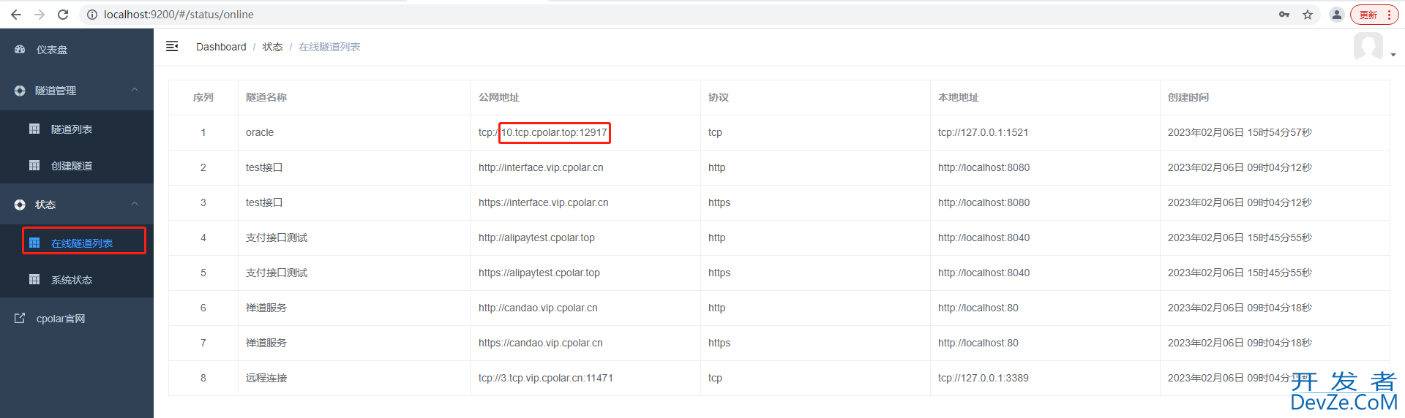Toggle sidebar with hamburger icon

tap(172, 47)
